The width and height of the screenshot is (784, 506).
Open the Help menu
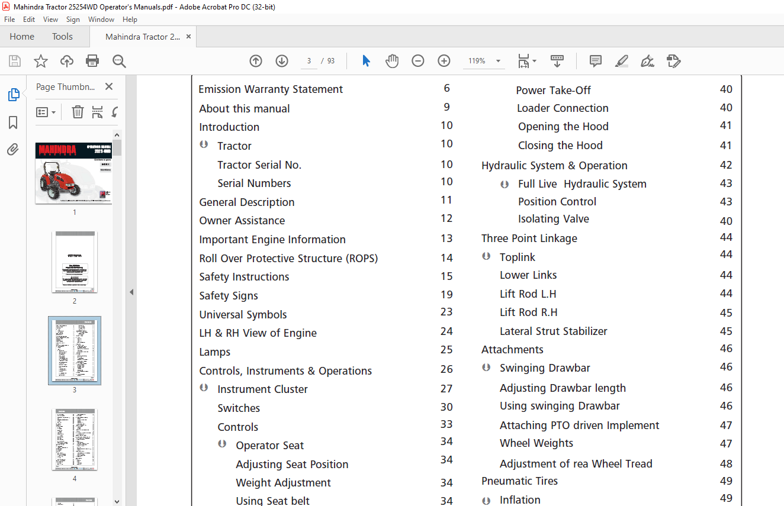tap(130, 20)
